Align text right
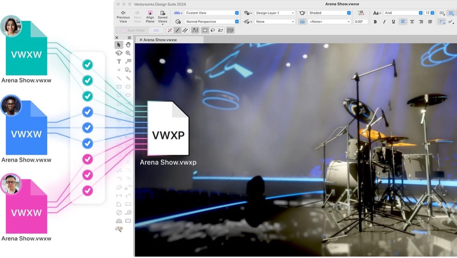Screen dimensions: 457x258 pos(421,22)
